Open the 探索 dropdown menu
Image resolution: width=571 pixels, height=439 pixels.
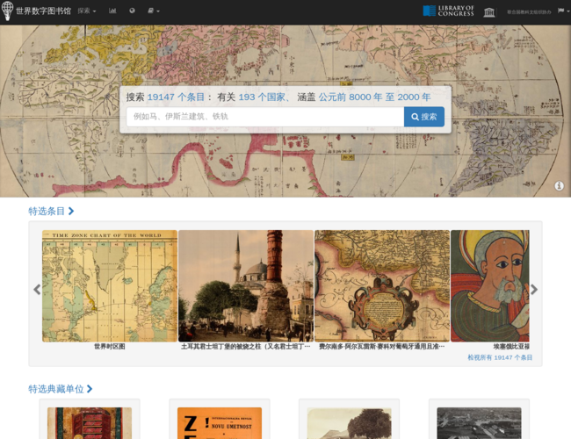click(x=86, y=11)
